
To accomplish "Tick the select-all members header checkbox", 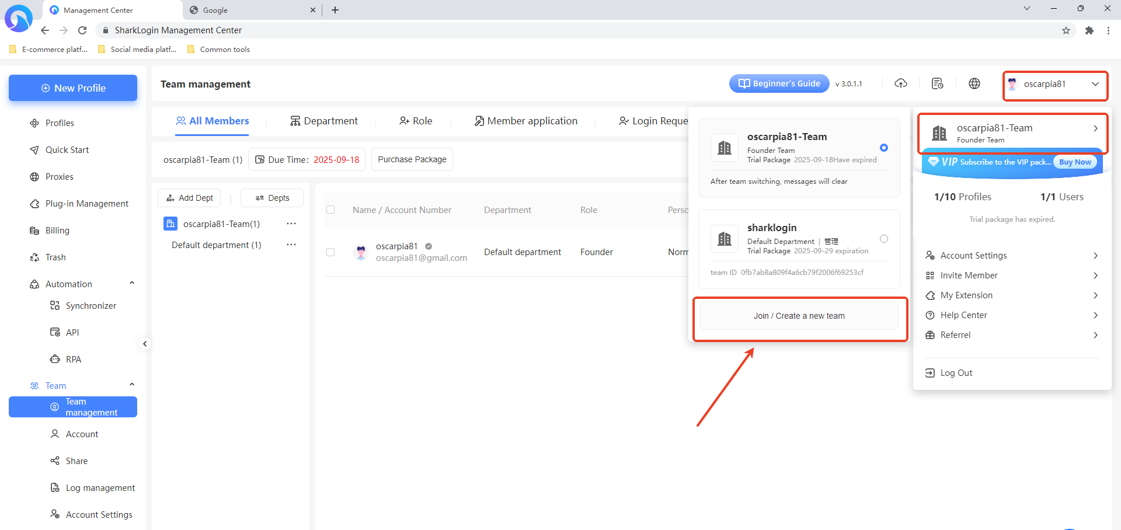I will (330, 210).
